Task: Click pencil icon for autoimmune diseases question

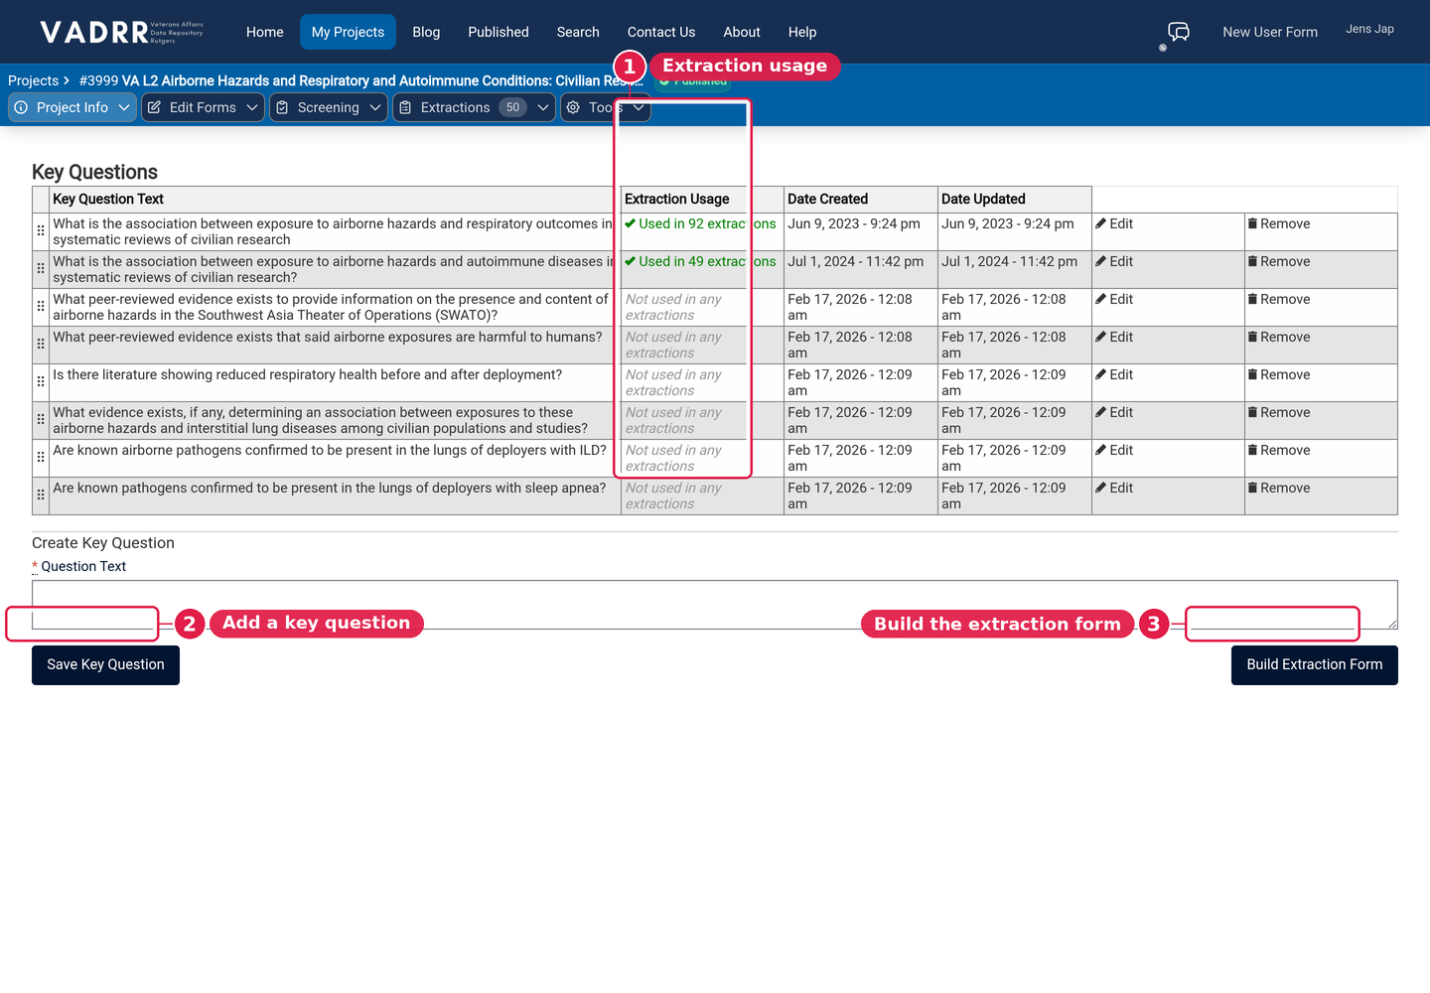Action: [x=1100, y=261]
